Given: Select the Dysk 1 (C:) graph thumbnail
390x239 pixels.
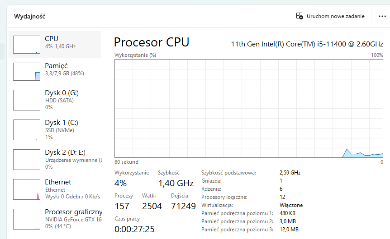Looking at the screenshot, I should [27, 130].
